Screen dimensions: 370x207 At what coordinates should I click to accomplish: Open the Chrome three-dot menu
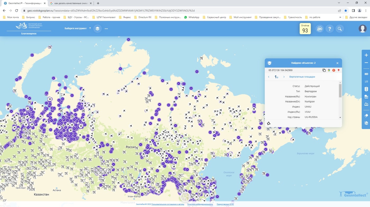366,11
